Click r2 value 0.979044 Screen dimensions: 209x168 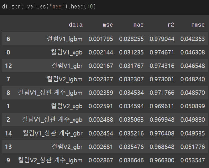[162, 39]
